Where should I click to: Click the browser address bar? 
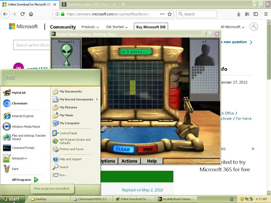(x=113, y=14)
